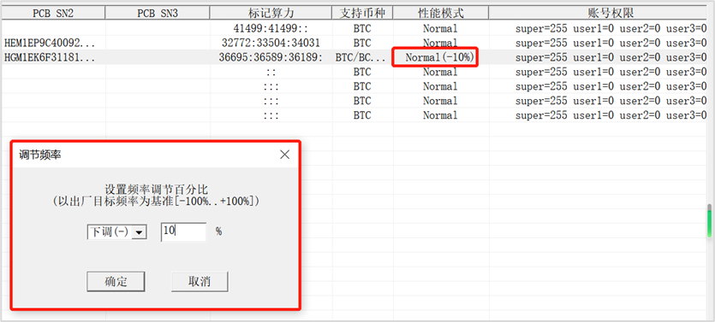
Task: Click Normal mode in the 41499:41499:: row
Action: (x=440, y=29)
